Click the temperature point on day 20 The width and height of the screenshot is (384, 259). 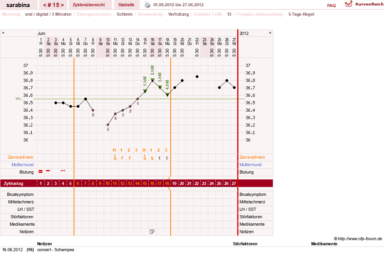tap(182, 80)
